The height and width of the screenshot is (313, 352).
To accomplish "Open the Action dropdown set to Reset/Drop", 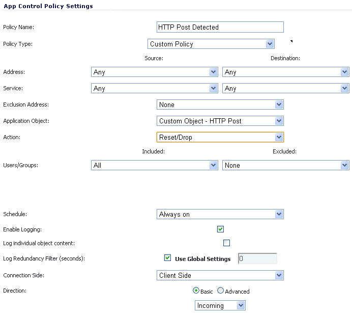I will (220, 137).
